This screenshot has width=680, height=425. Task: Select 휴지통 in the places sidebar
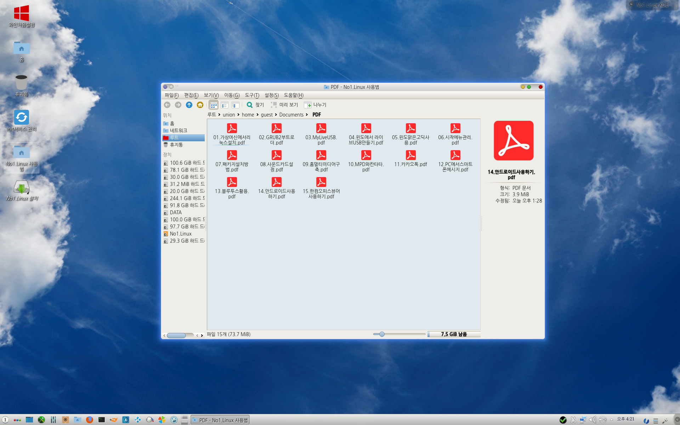[x=183, y=145]
